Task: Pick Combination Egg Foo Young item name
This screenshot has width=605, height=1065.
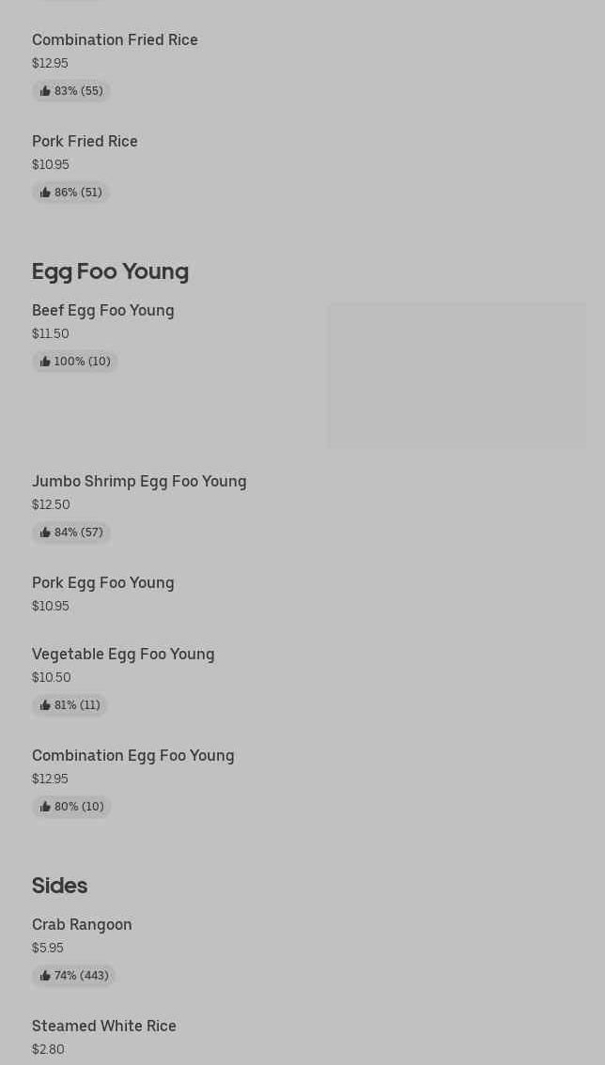Action: [x=132, y=755]
